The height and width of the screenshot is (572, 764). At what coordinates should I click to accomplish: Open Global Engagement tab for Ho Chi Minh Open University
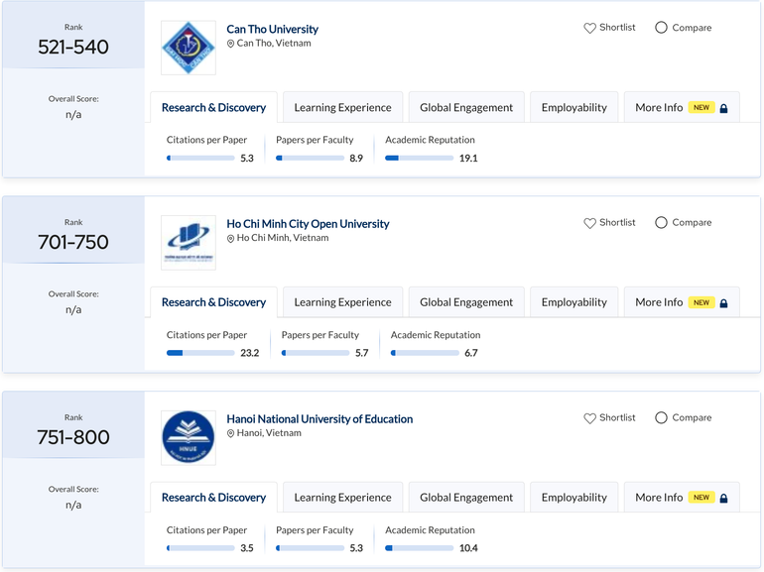coord(465,302)
